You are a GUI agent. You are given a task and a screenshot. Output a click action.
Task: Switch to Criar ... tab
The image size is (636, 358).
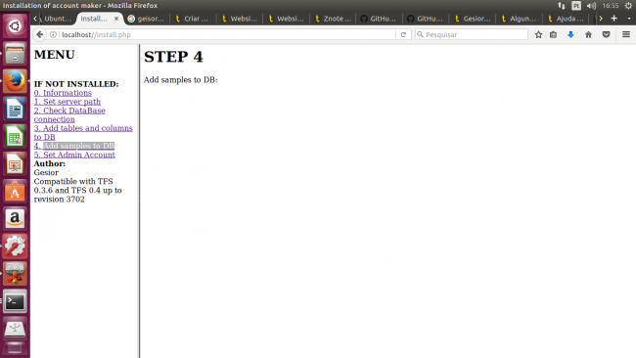pos(193,19)
